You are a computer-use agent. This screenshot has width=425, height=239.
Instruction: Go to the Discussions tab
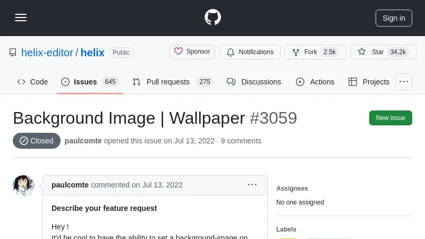pyautogui.click(x=254, y=82)
